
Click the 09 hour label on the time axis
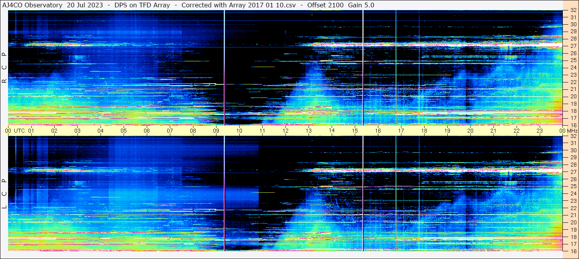click(216, 131)
